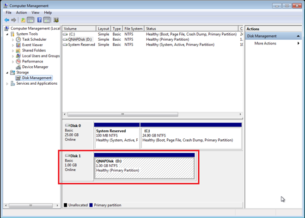
Task: Expand the Performance node
Action: (13, 62)
